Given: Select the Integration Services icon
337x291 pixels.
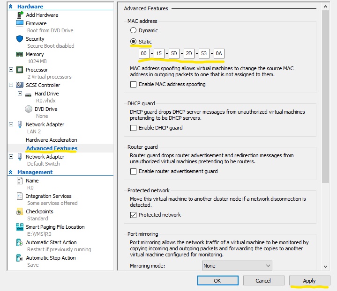Looking at the screenshot, I should (x=19, y=196).
